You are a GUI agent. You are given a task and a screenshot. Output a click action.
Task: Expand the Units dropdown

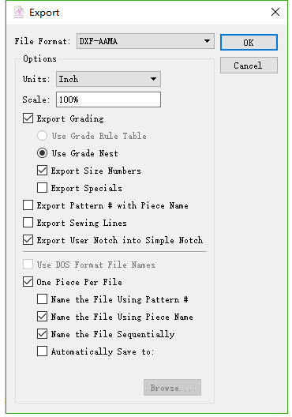[108, 79]
